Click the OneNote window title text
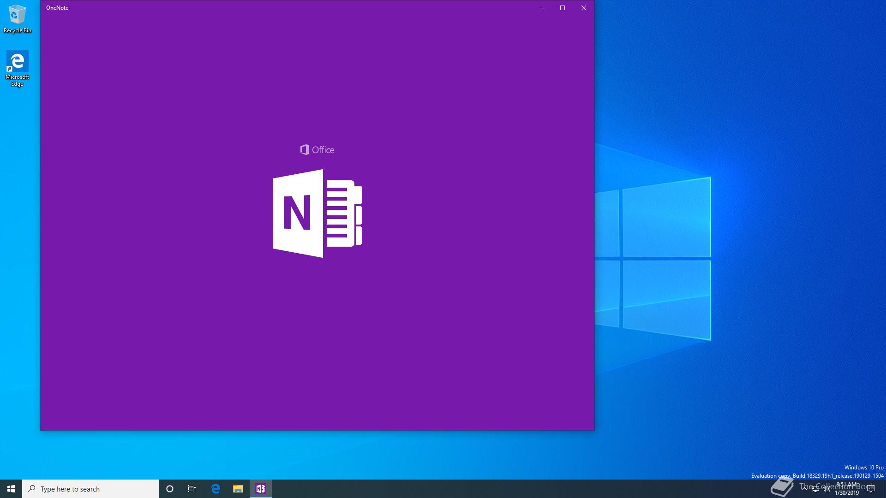This screenshot has width=886, height=498. click(57, 8)
